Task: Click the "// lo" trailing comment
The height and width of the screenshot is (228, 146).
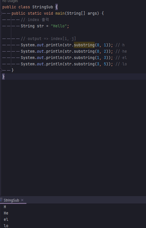Action: click(121, 64)
